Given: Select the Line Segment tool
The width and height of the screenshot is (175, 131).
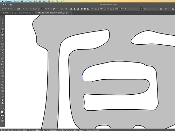Looking at the screenshot, I should pyautogui.click(x=2, y=41).
